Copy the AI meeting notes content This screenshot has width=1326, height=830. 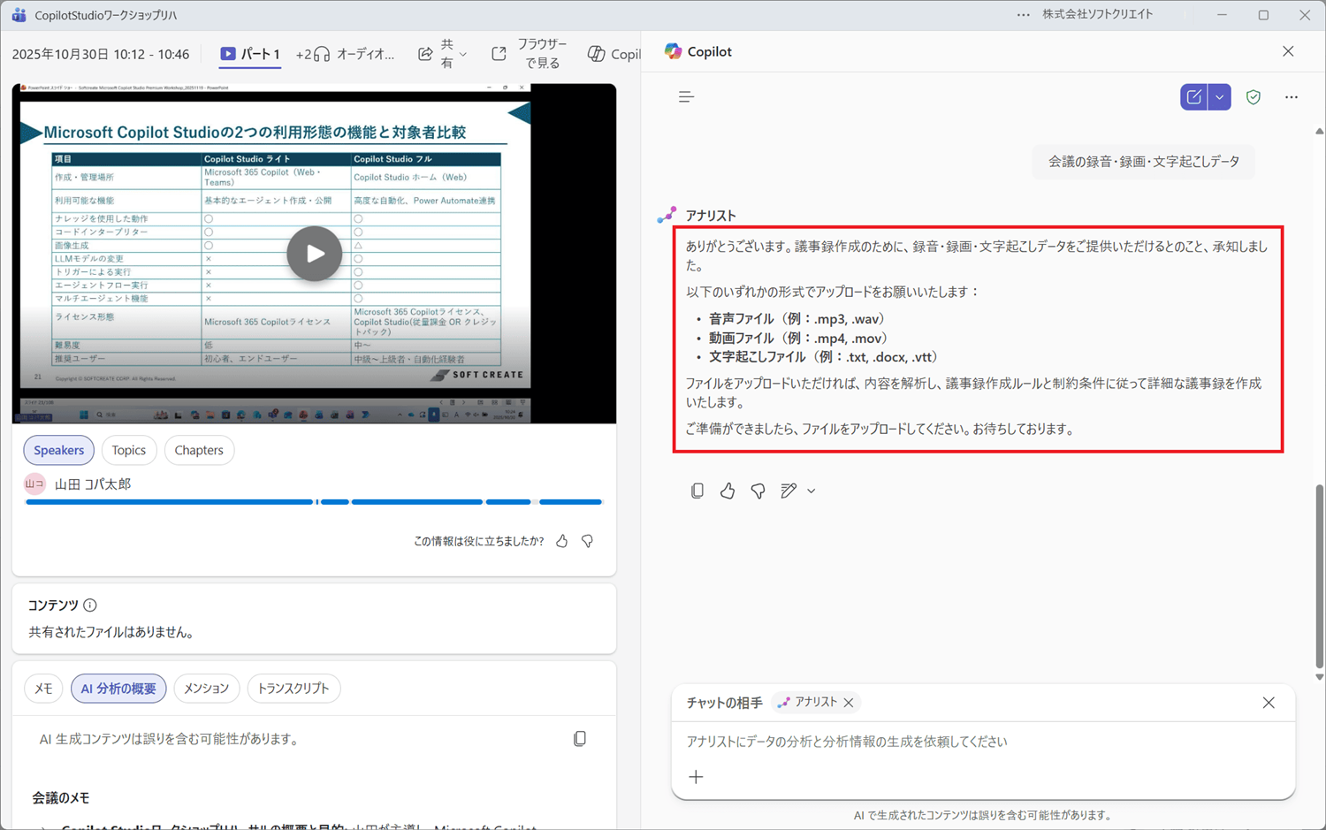[x=580, y=738]
